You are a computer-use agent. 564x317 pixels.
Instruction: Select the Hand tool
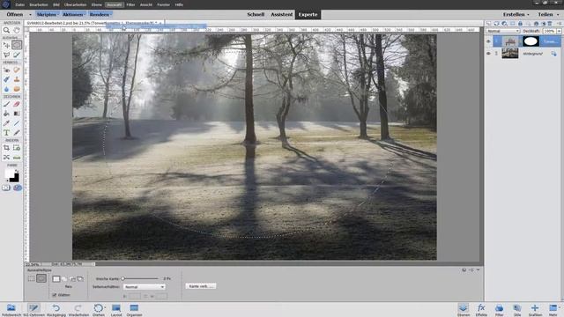click(17, 31)
